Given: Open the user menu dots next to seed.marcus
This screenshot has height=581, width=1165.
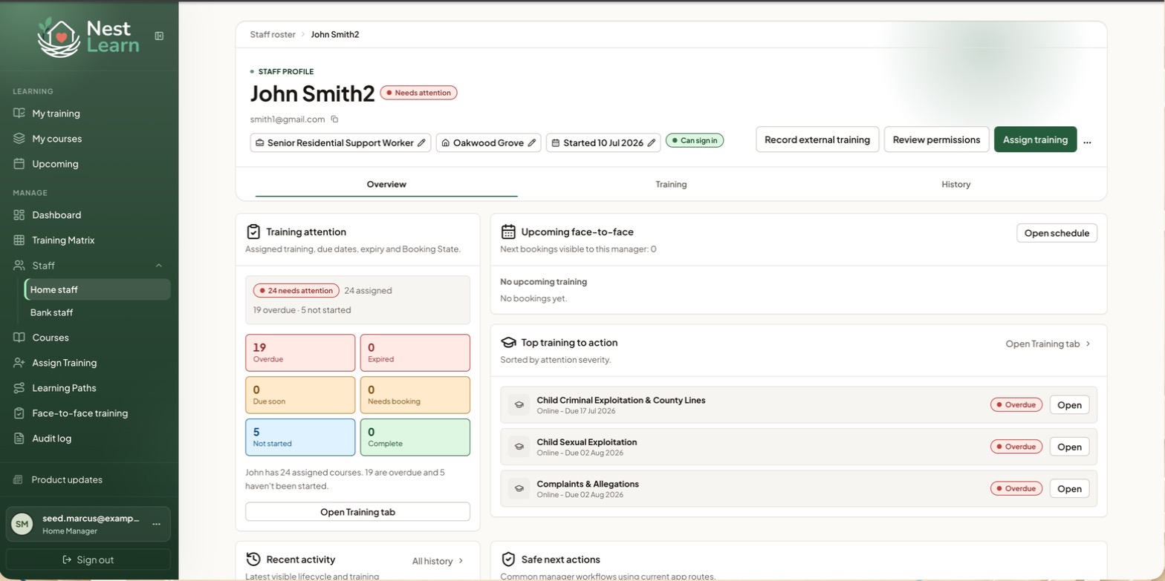Looking at the screenshot, I should pyautogui.click(x=156, y=524).
